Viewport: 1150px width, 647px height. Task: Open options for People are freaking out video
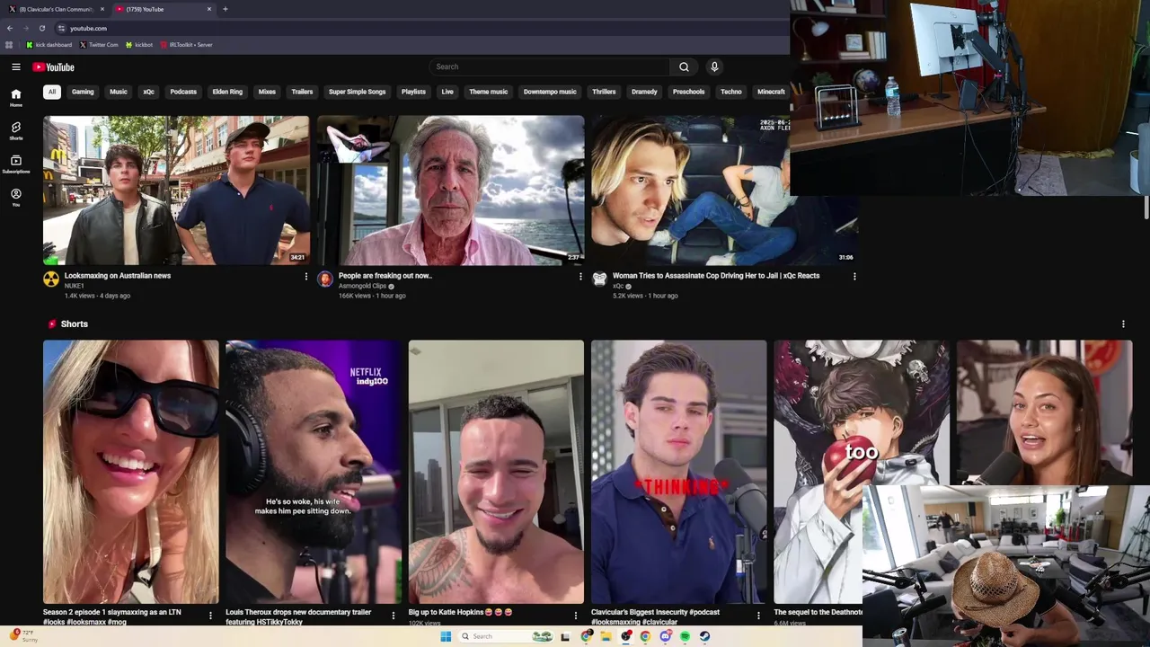pos(579,277)
